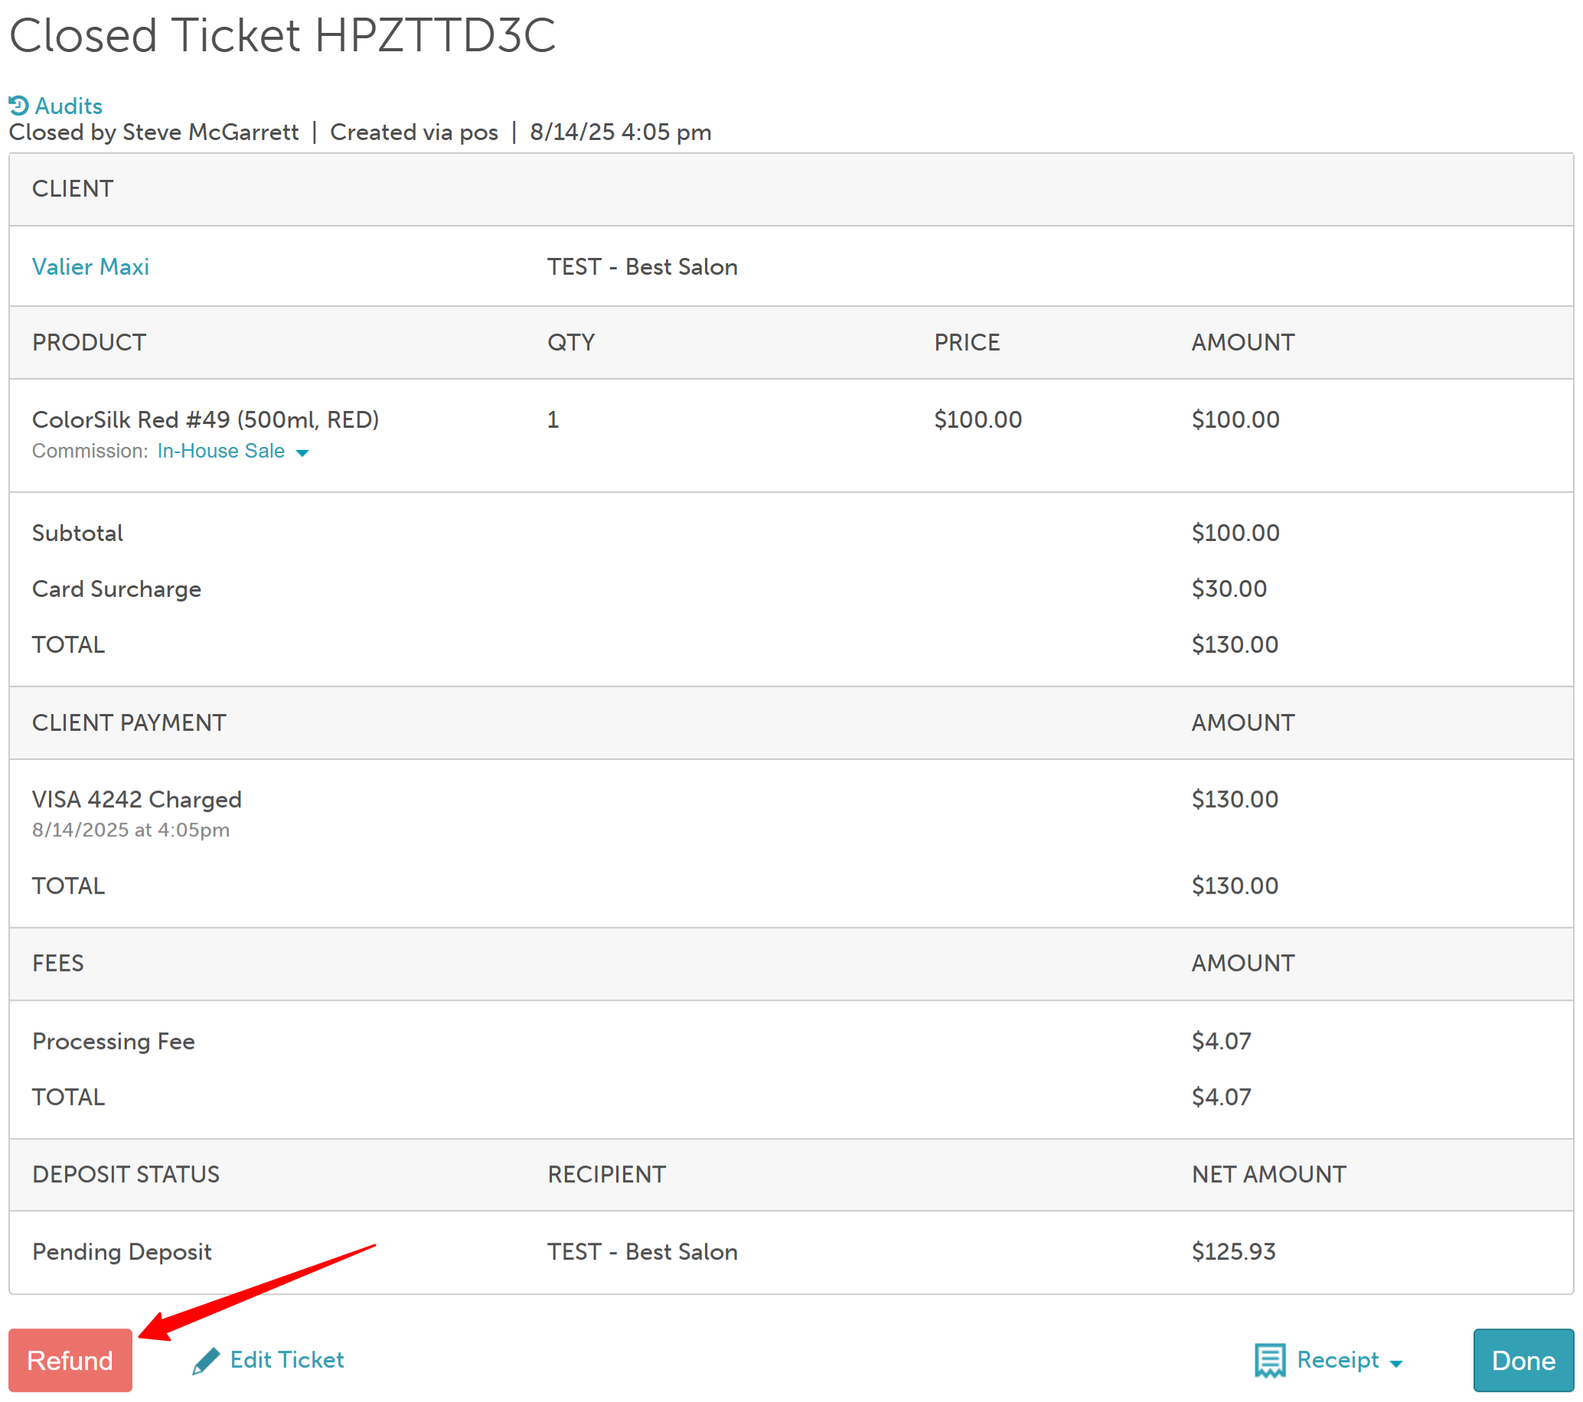
Task: Click the CLIENT PAYMENT section header
Action: [x=129, y=722]
